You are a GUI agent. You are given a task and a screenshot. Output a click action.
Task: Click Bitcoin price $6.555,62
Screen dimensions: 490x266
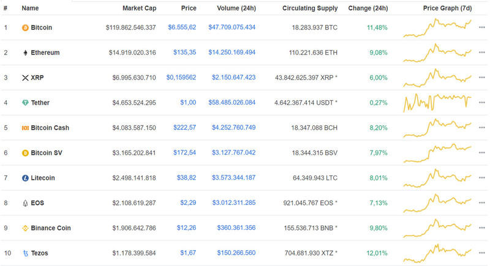pyautogui.click(x=182, y=28)
